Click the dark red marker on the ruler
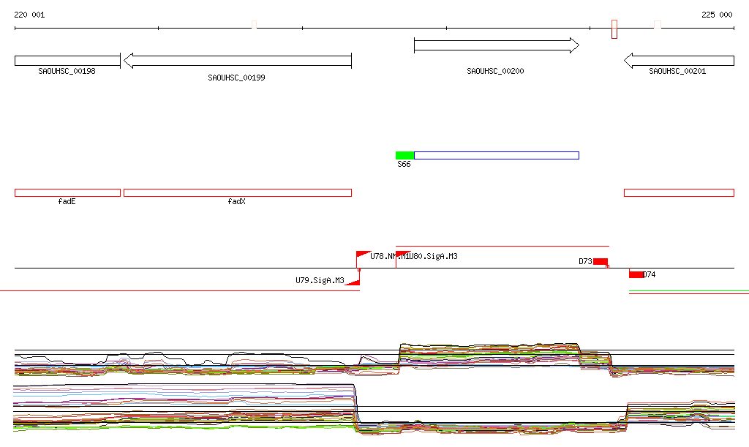This screenshot has width=749, height=447. [x=614, y=29]
